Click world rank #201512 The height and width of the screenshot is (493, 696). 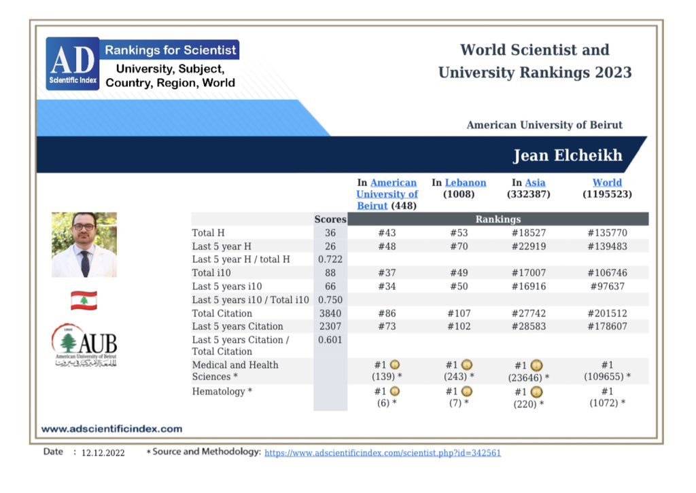[x=607, y=314]
